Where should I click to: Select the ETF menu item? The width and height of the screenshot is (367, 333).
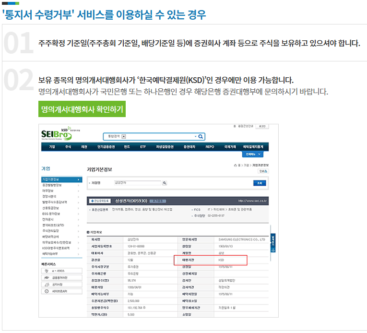143,147
